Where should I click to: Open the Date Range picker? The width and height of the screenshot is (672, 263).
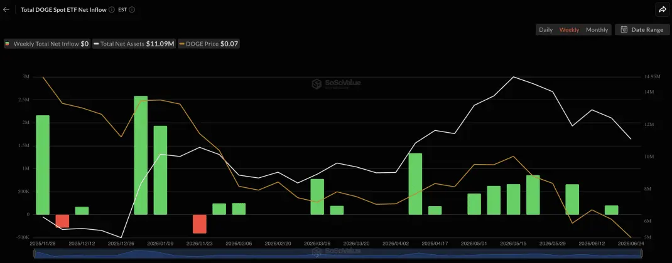click(641, 29)
